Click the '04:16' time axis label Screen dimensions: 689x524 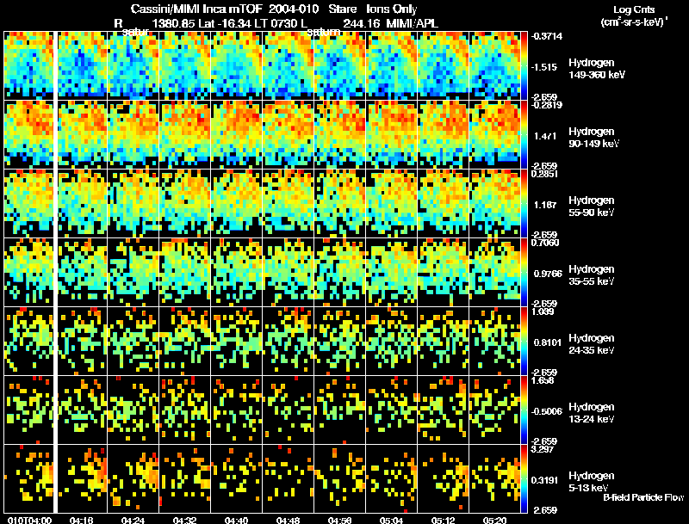coord(81,521)
